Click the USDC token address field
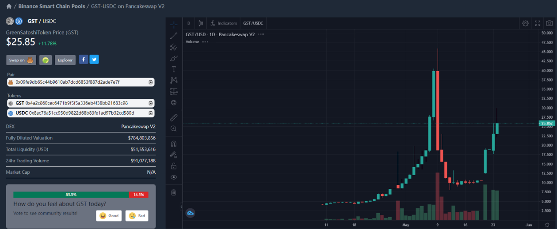The image size is (557, 229). (80, 113)
